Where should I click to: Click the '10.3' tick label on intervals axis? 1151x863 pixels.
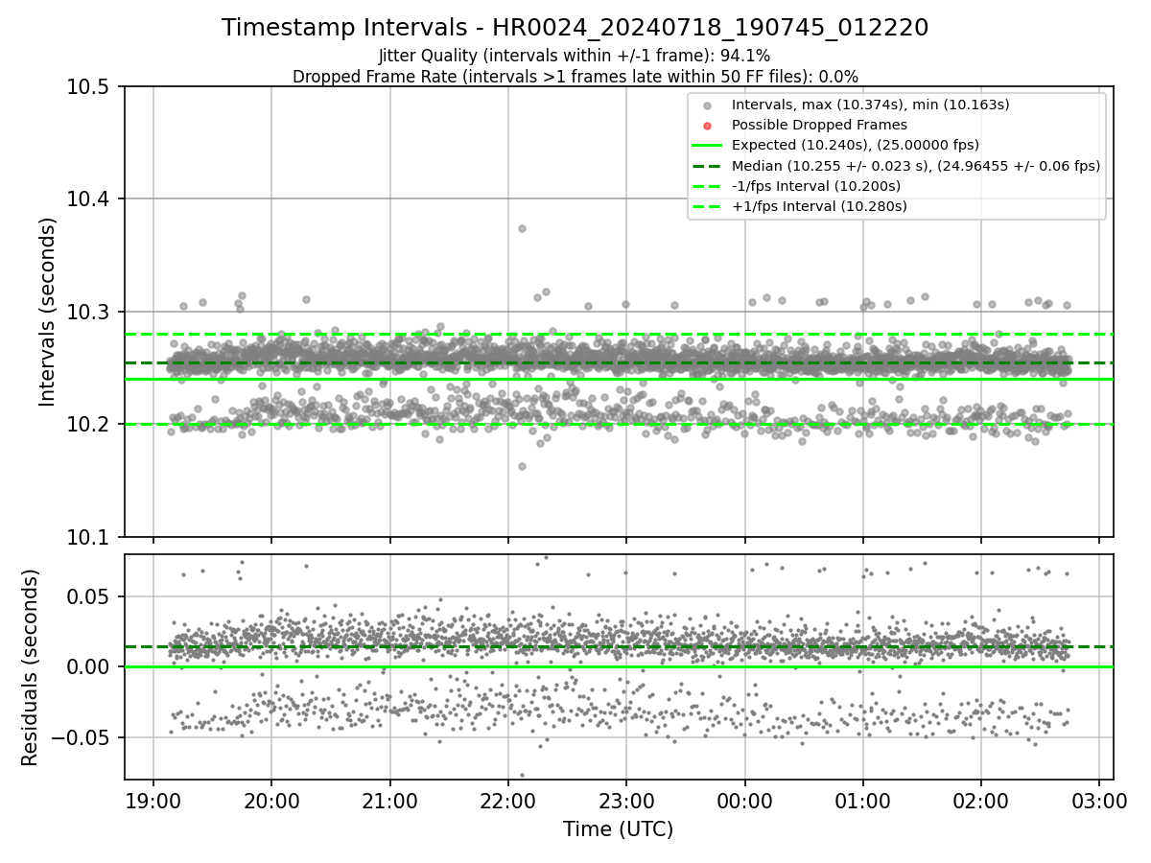click(89, 312)
